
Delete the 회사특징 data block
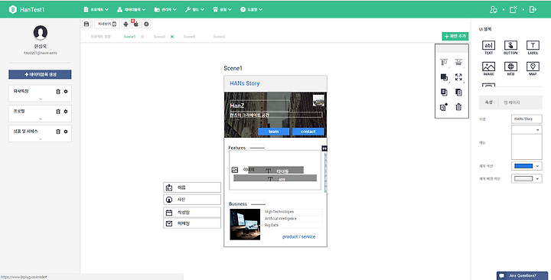pos(58,92)
